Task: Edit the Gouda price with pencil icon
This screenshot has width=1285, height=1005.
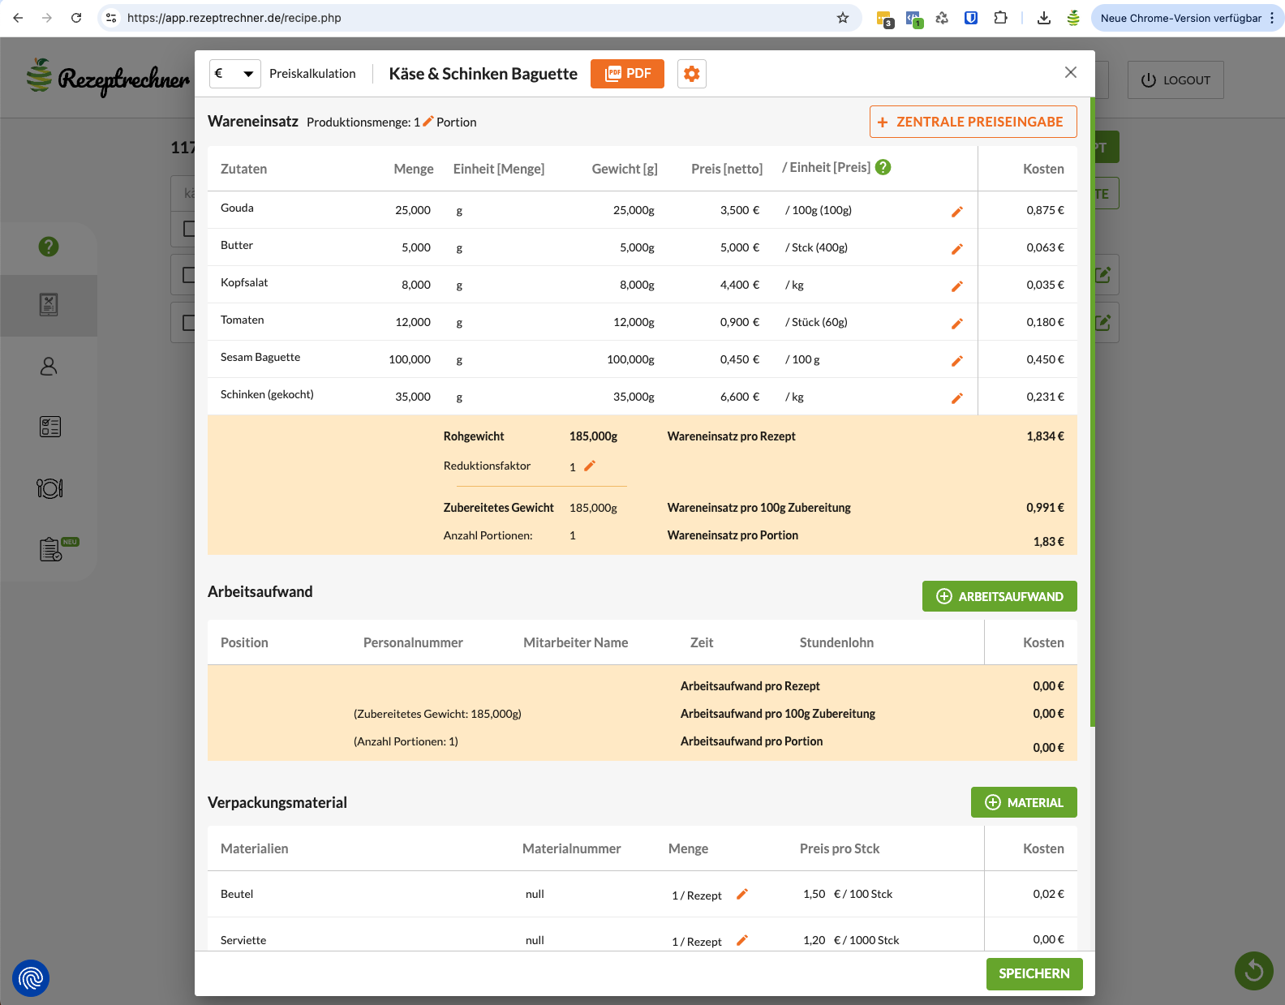Action: 956,212
